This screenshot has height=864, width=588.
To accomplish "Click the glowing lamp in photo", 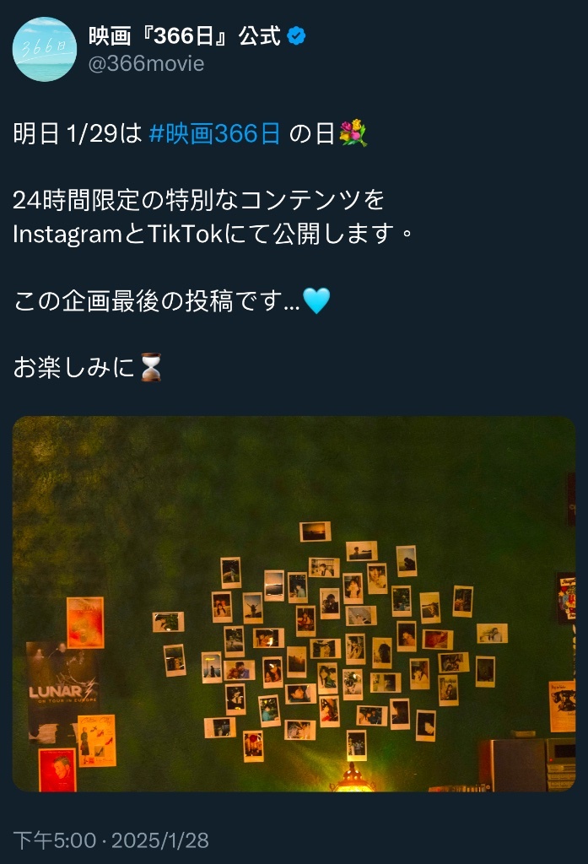I will tap(352, 778).
